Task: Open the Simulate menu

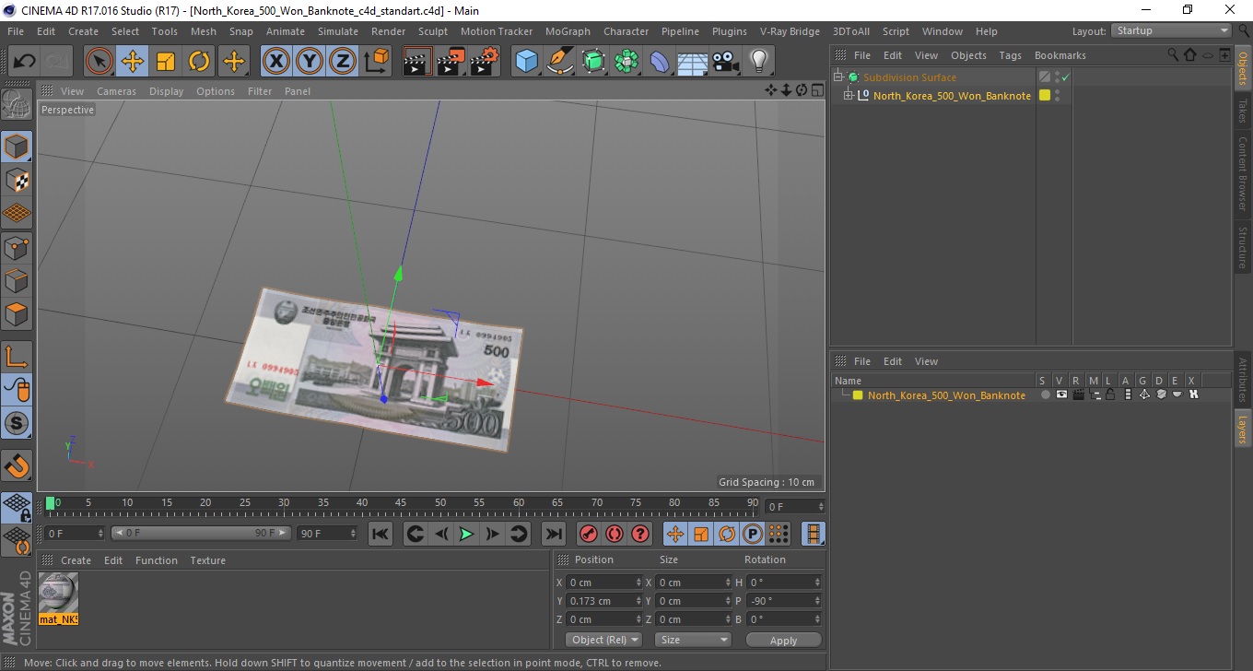Action: click(x=338, y=31)
